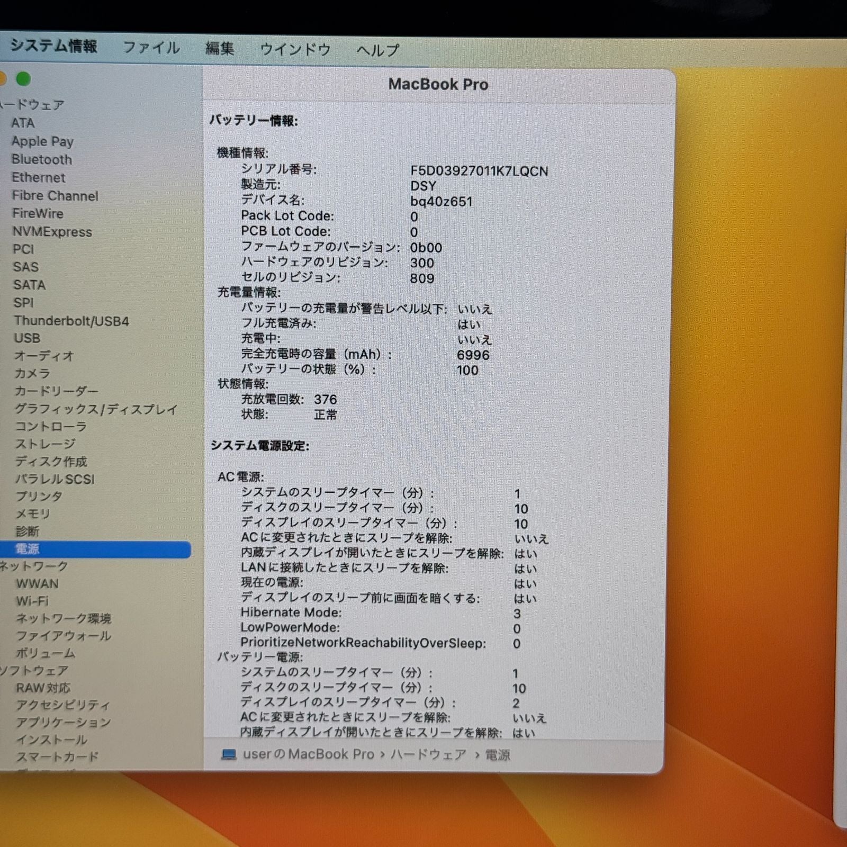The width and height of the screenshot is (847, 847).
Task: Click the battery condition value 正常
Action: (326, 415)
